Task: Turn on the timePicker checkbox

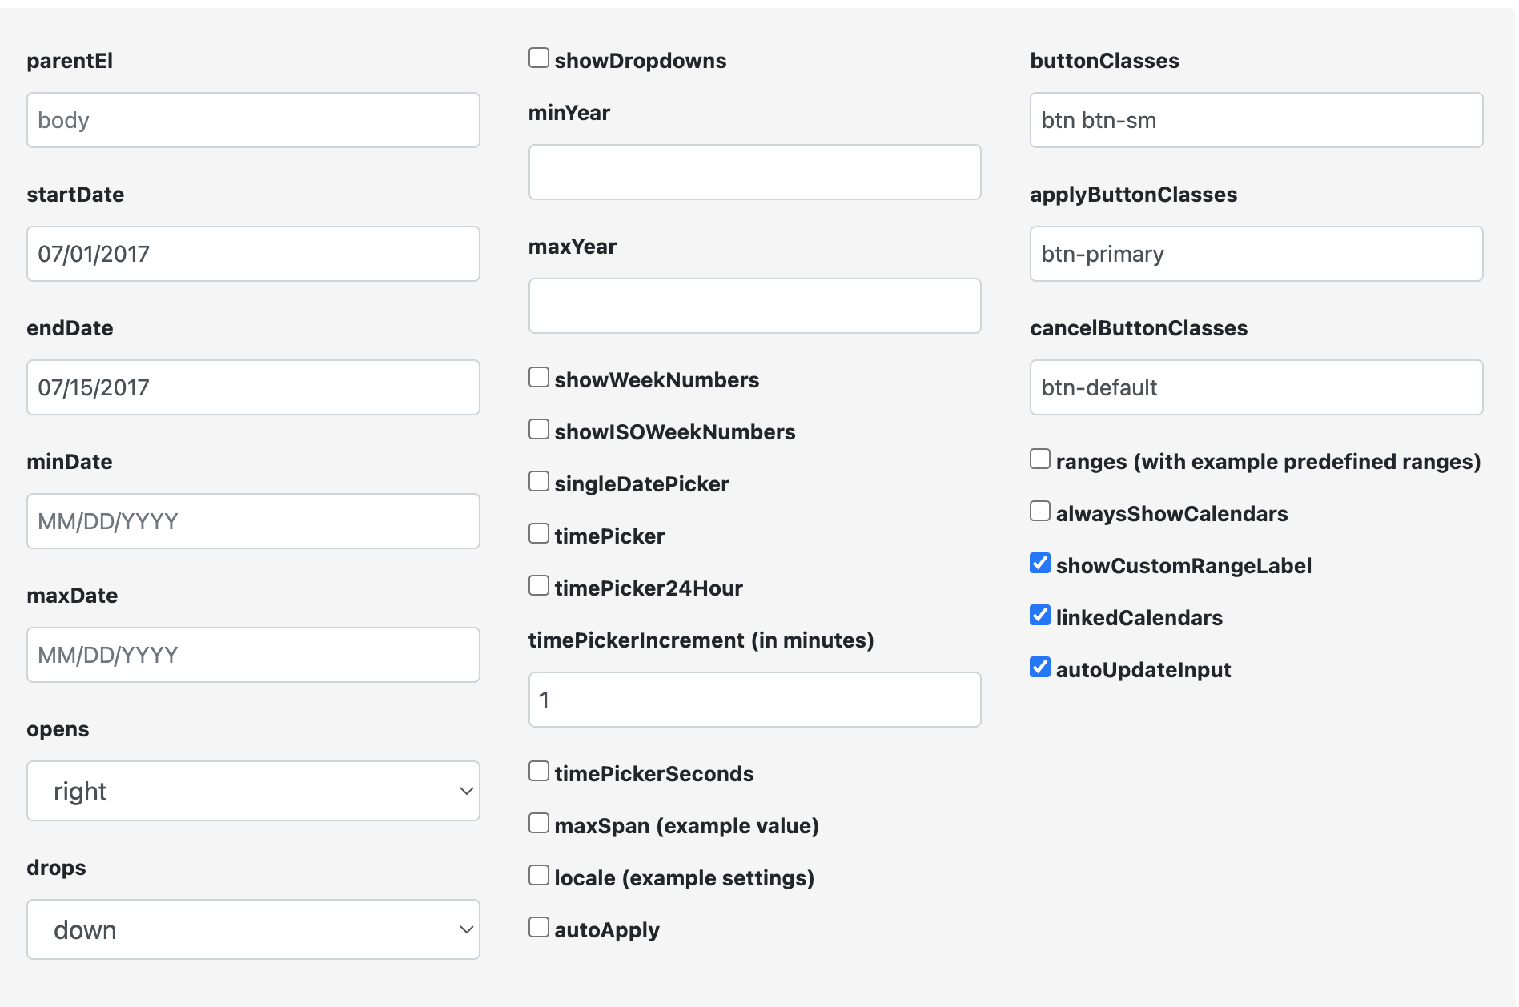Action: click(x=539, y=534)
